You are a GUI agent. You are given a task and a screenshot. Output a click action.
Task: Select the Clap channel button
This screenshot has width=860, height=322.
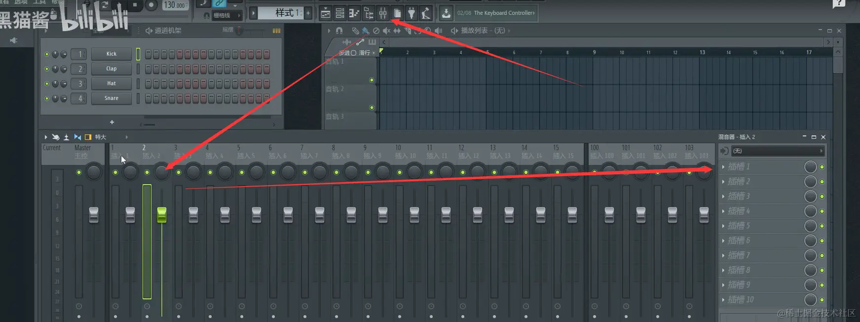112,69
